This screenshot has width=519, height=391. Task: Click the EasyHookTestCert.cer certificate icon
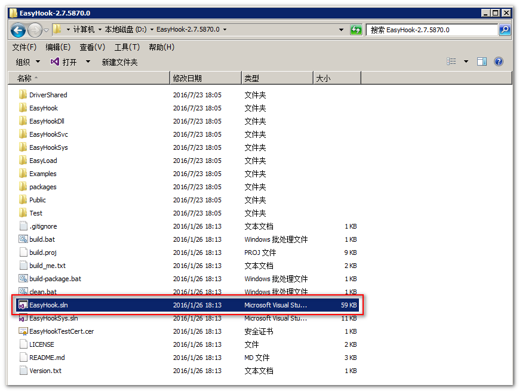(23, 331)
